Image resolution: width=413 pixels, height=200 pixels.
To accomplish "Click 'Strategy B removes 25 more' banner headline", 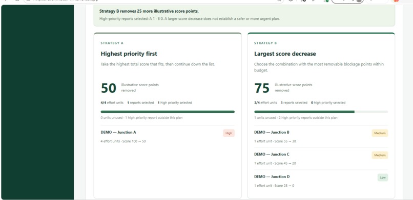I will click(149, 11).
